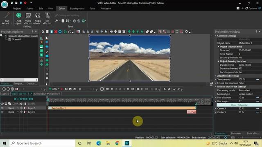Screen dimensions: 262x147
Task: Pin the Properties window
Action: point(256,31)
